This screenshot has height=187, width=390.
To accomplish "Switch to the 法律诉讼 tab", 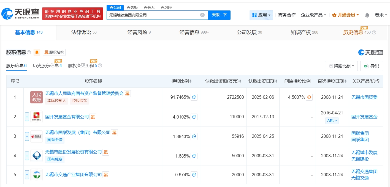I will [84, 32].
